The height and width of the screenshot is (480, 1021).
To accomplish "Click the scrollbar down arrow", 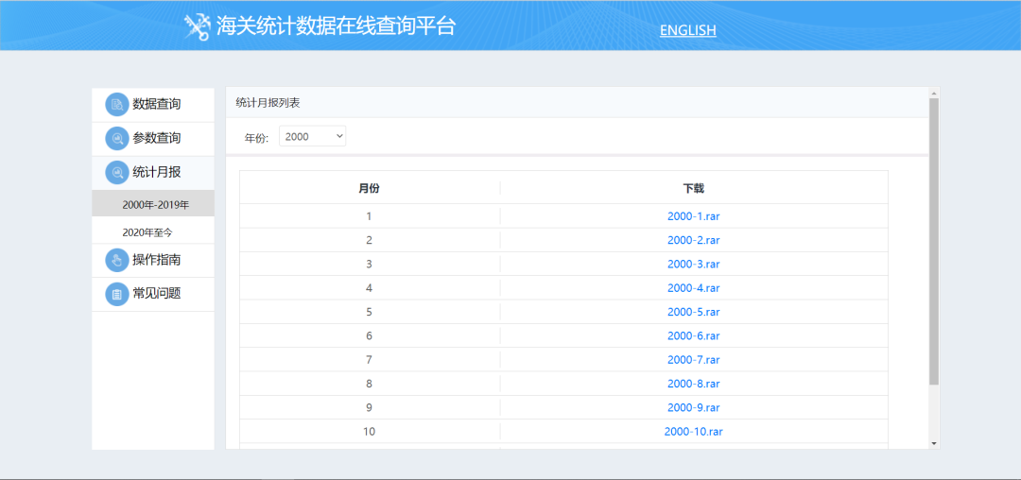I will [x=934, y=443].
